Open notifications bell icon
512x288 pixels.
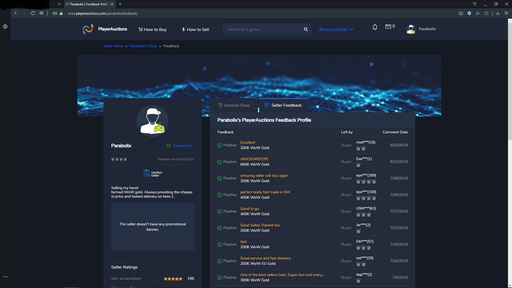click(x=375, y=27)
